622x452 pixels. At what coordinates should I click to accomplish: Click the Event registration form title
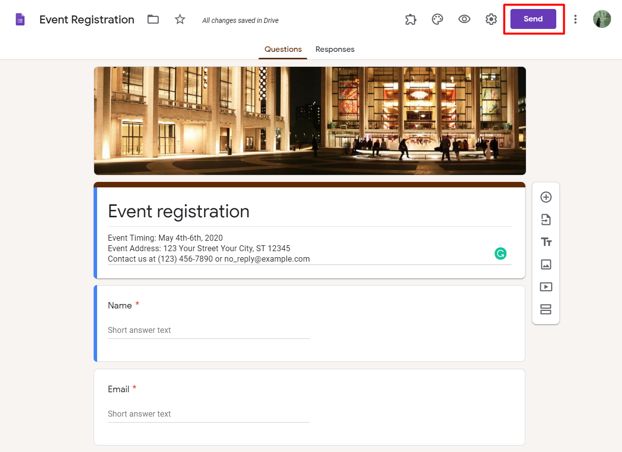(x=179, y=211)
